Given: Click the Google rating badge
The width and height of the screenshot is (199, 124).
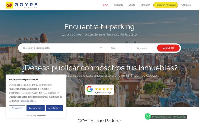Looking at the screenshot, I should [x=99, y=90].
